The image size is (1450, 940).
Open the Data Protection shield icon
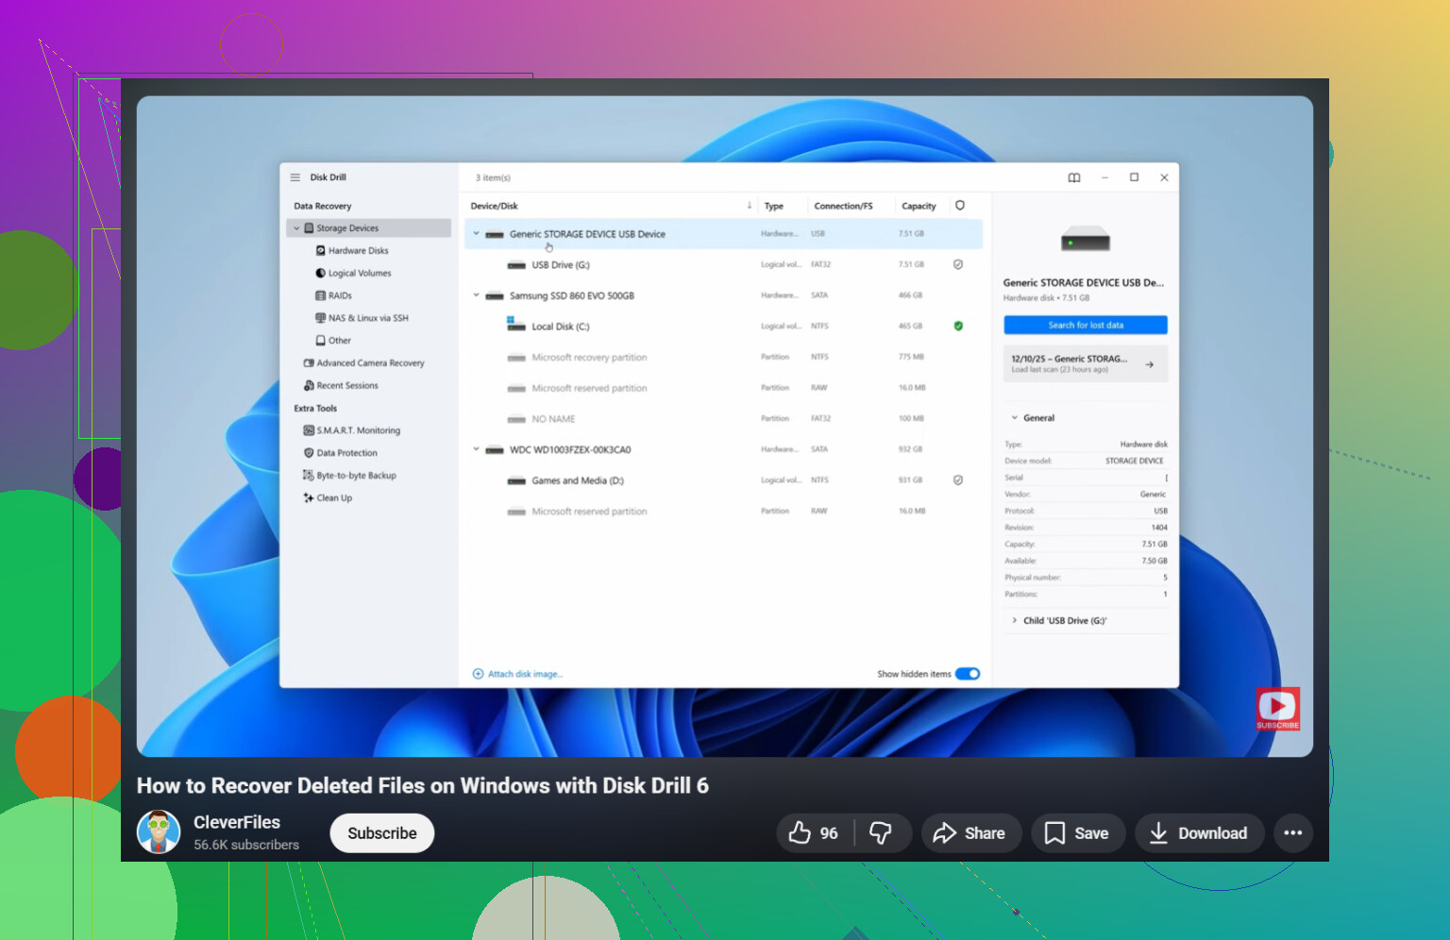(x=309, y=453)
